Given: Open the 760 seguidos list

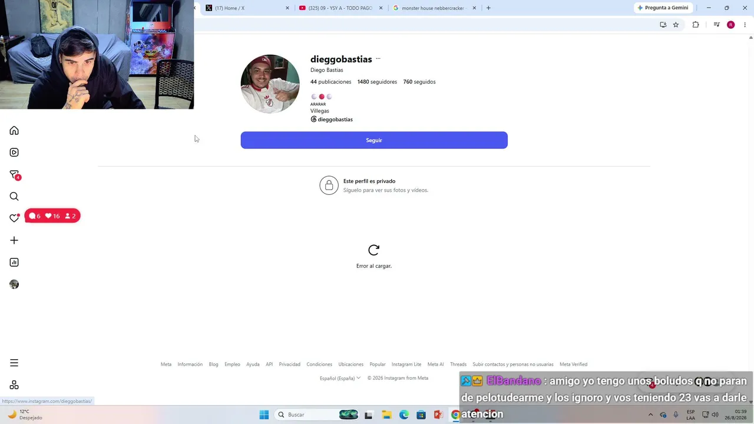Looking at the screenshot, I should coord(419,82).
